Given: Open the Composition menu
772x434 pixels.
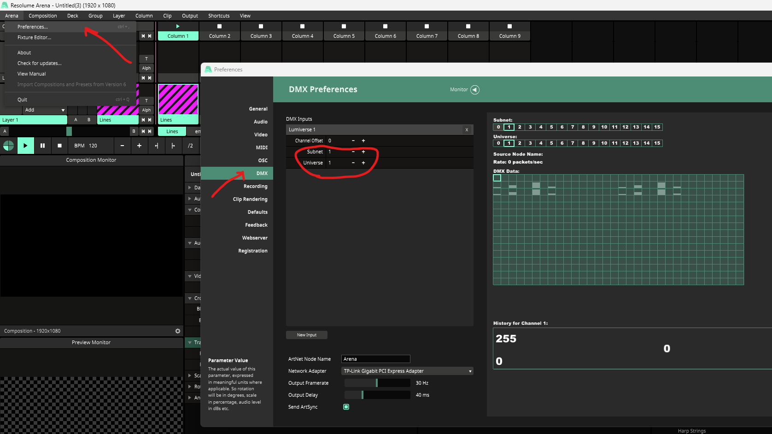Looking at the screenshot, I should (43, 16).
